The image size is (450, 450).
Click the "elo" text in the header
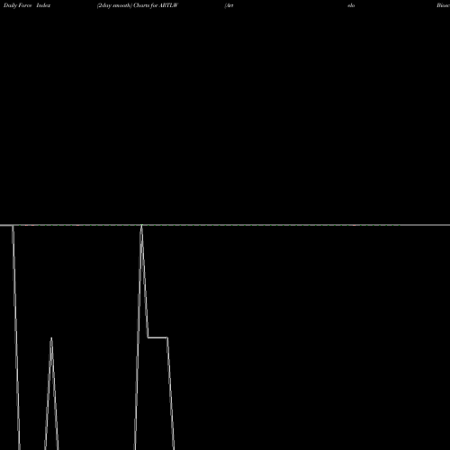pos(351,5)
